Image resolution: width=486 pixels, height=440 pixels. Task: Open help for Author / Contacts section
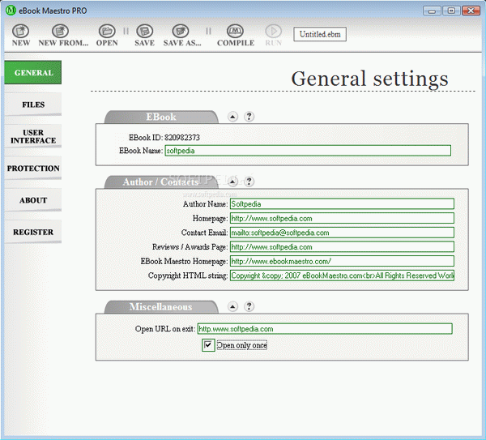[x=249, y=182]
